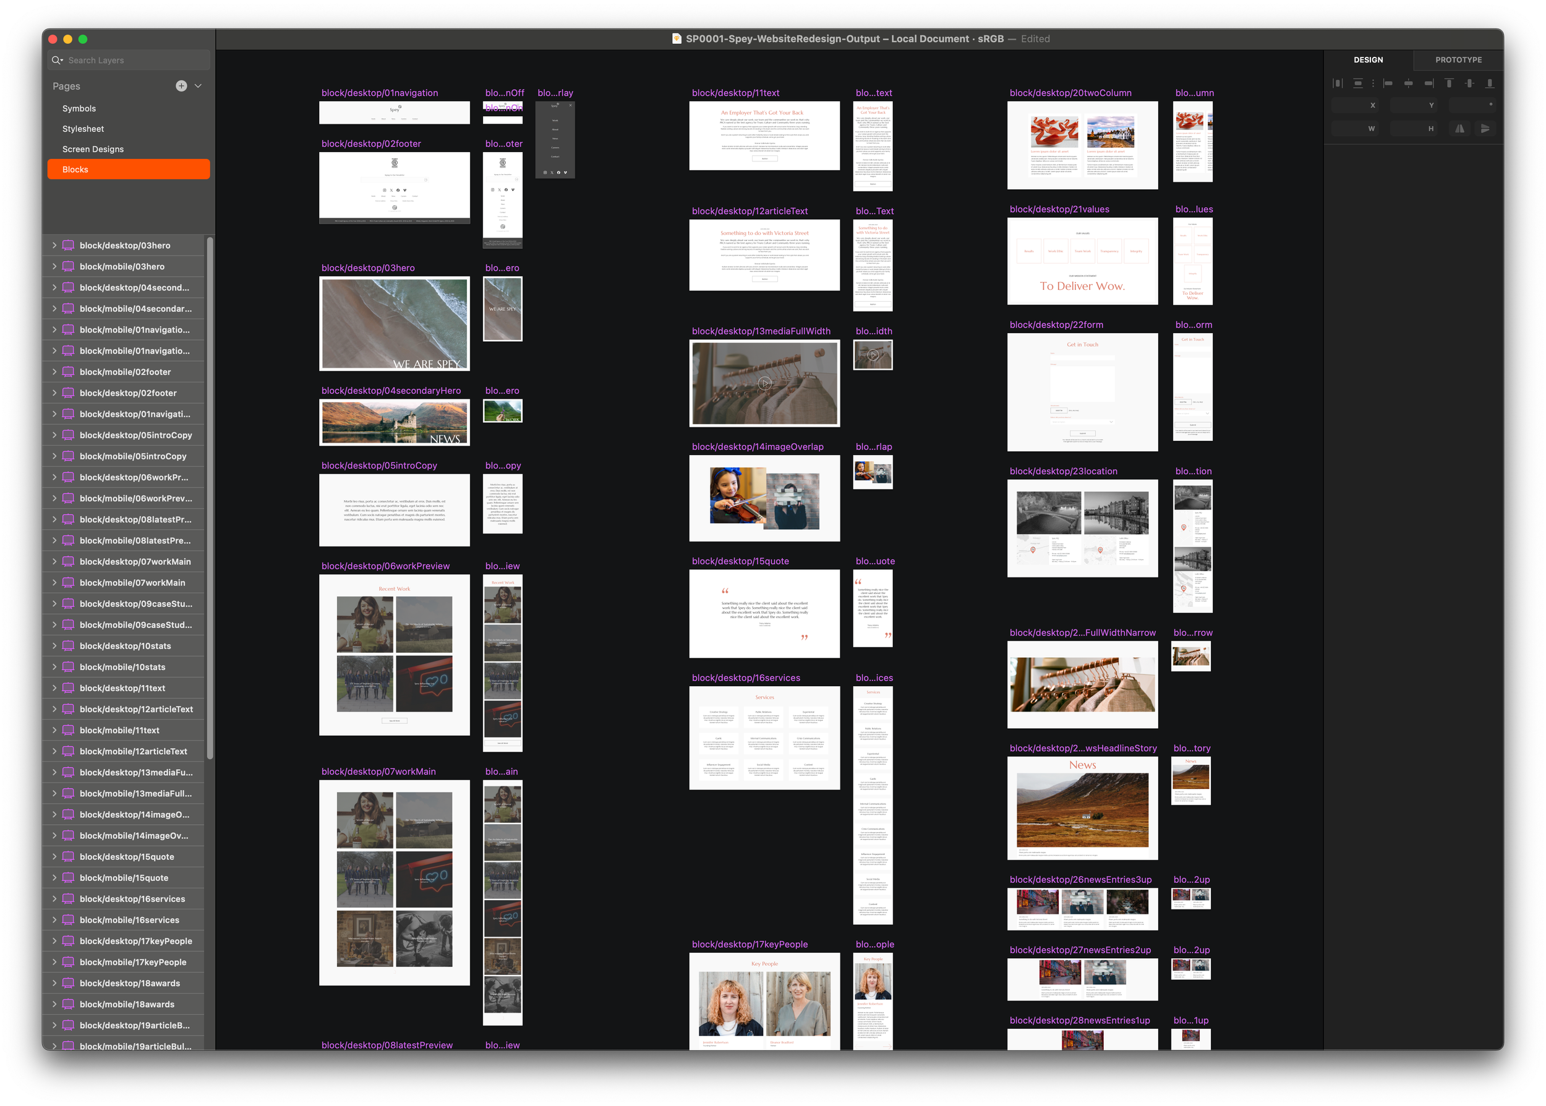Click flip horizontally button

pyautogui.click(x=1459, y=128)
